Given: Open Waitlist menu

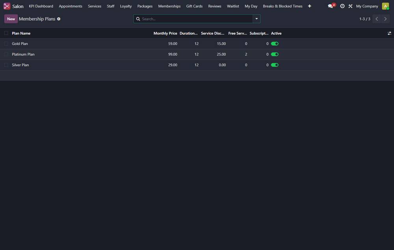Looking at the screenshot, I should tap(233, 6).
